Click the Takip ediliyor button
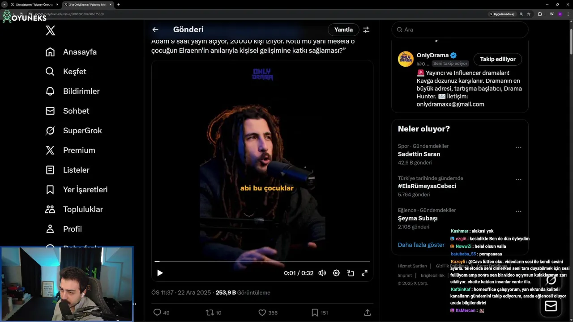This screenshot has height=322, width=573. [498, 59]
